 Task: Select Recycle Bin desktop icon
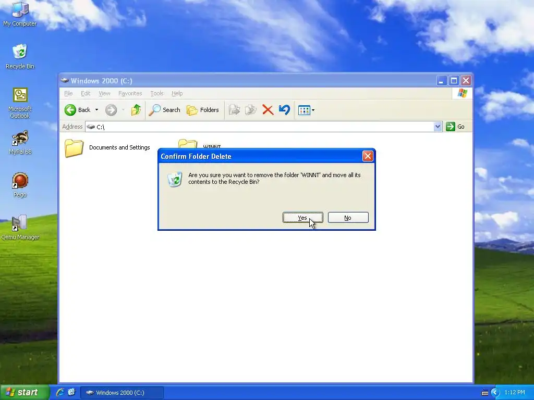20,56
